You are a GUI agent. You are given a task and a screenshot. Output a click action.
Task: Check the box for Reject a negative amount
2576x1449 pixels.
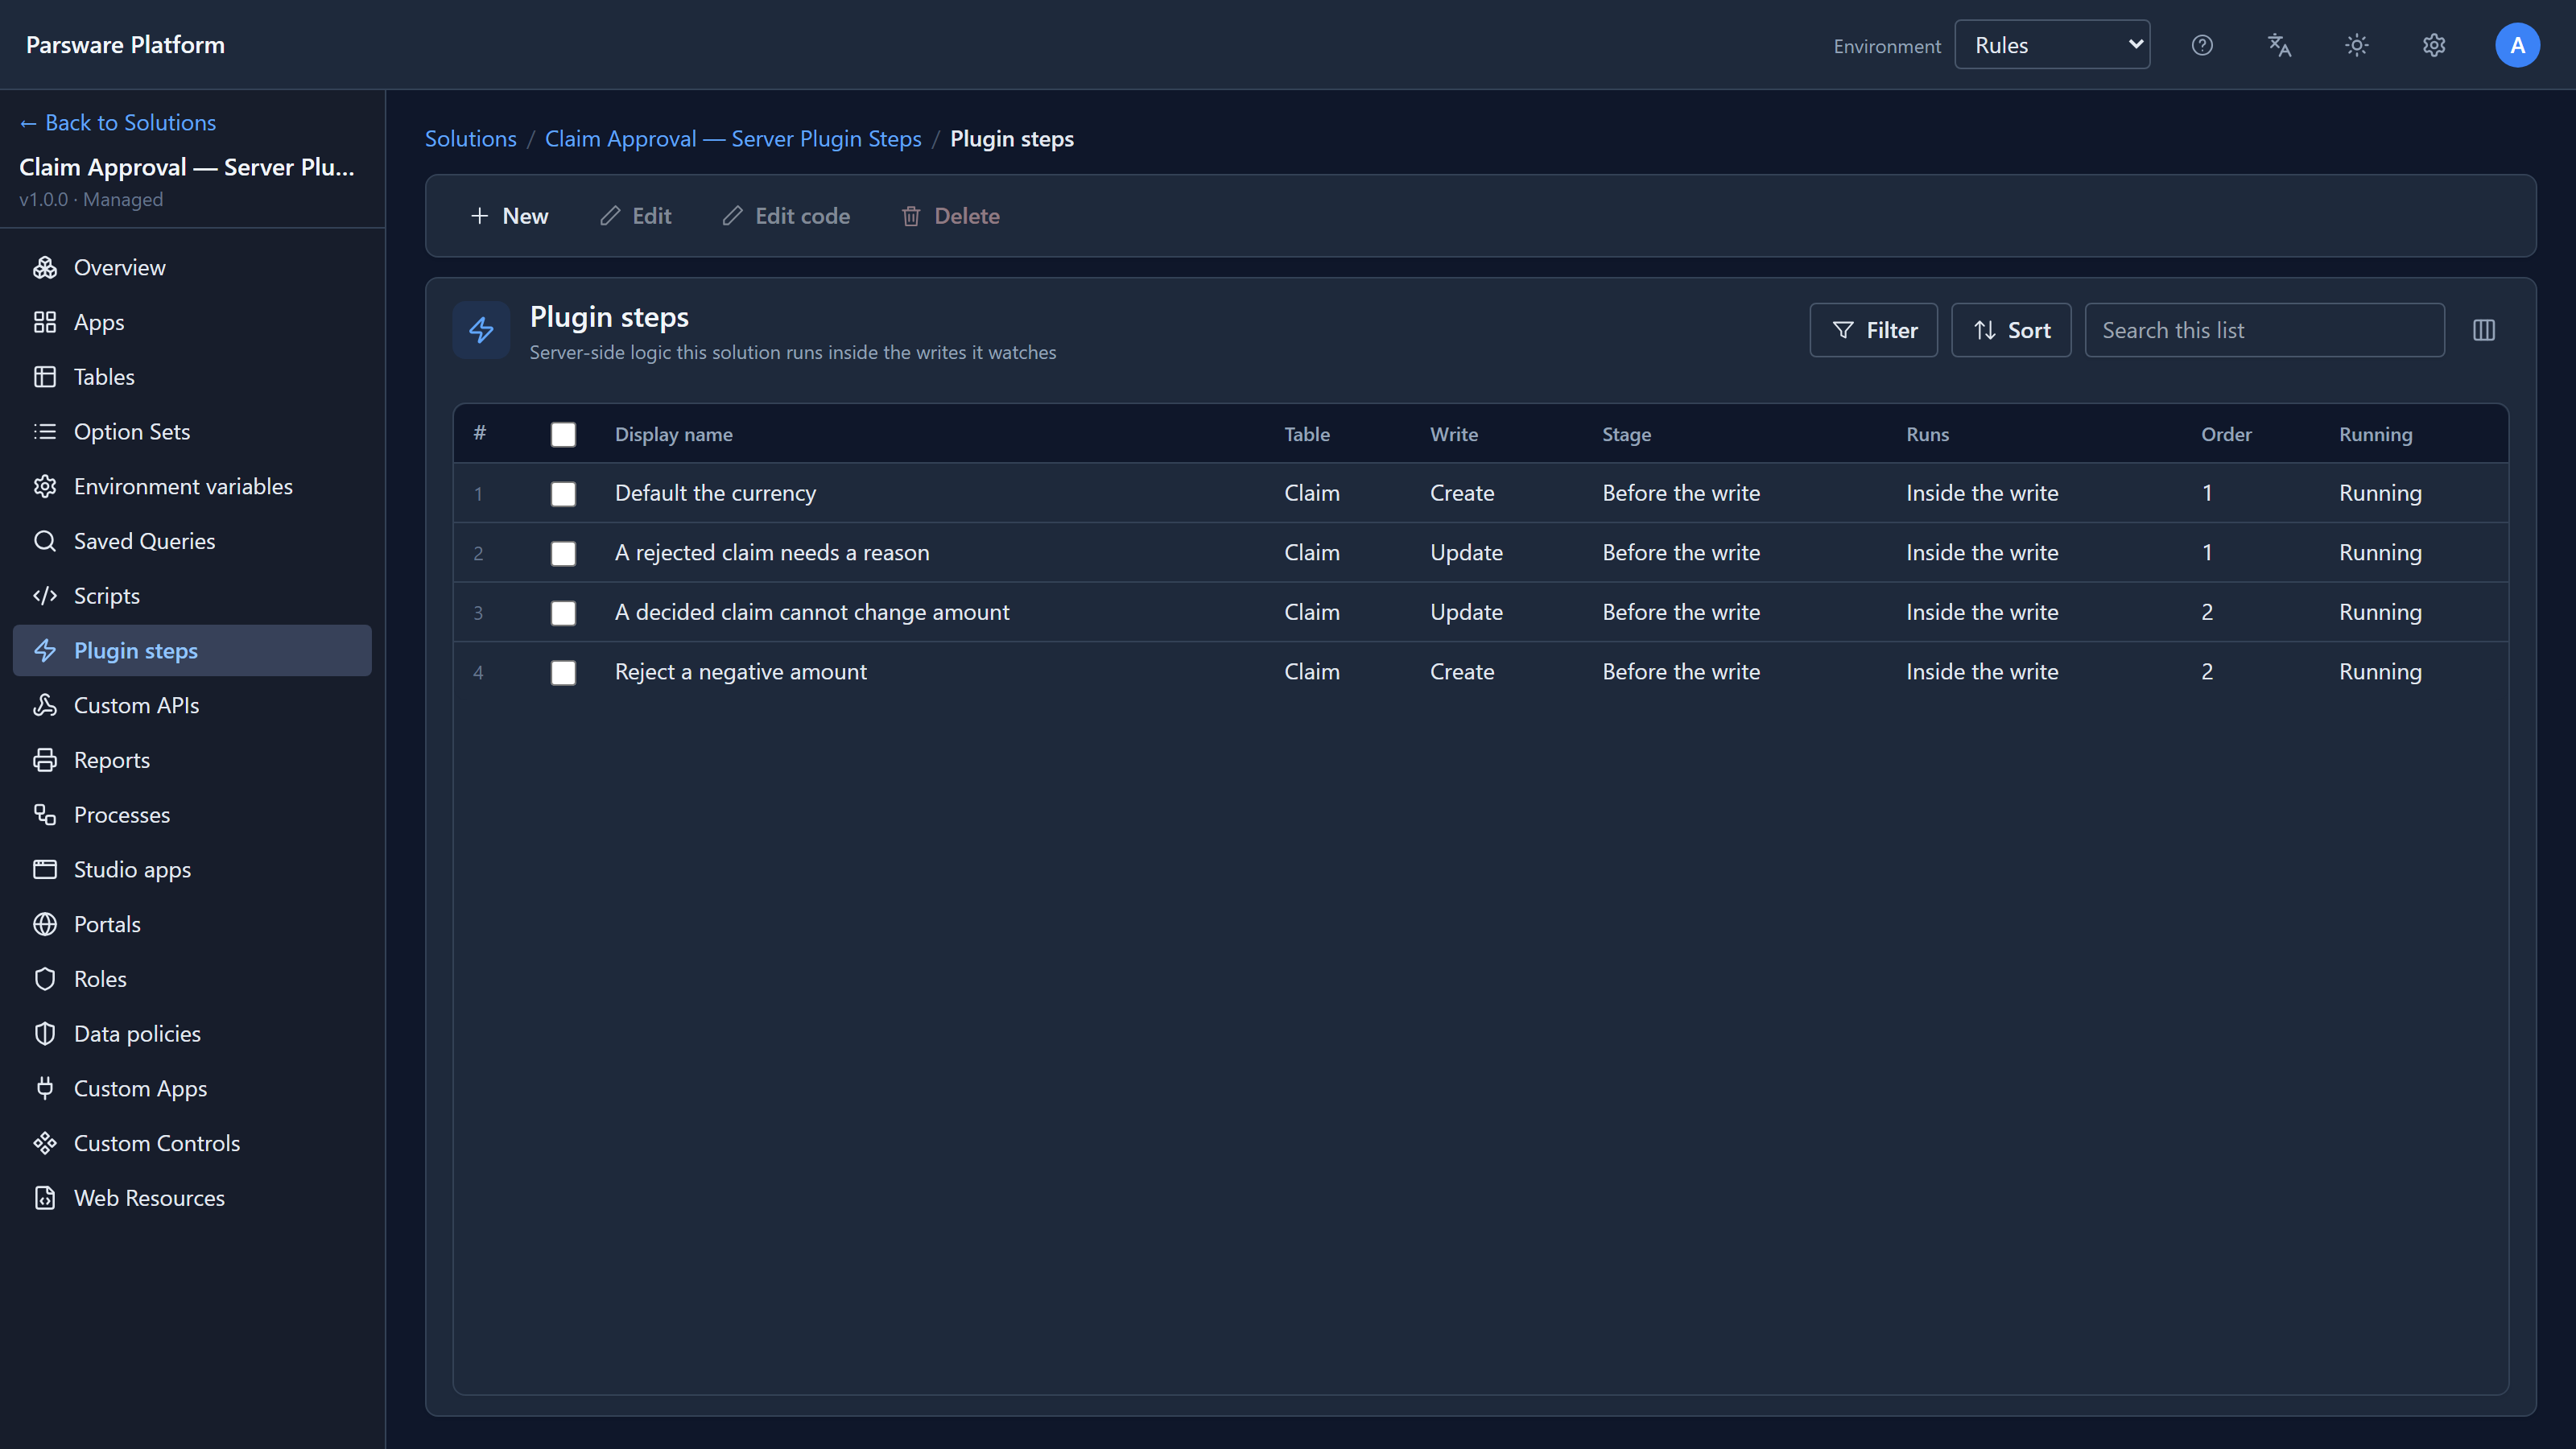pos(563,672)
